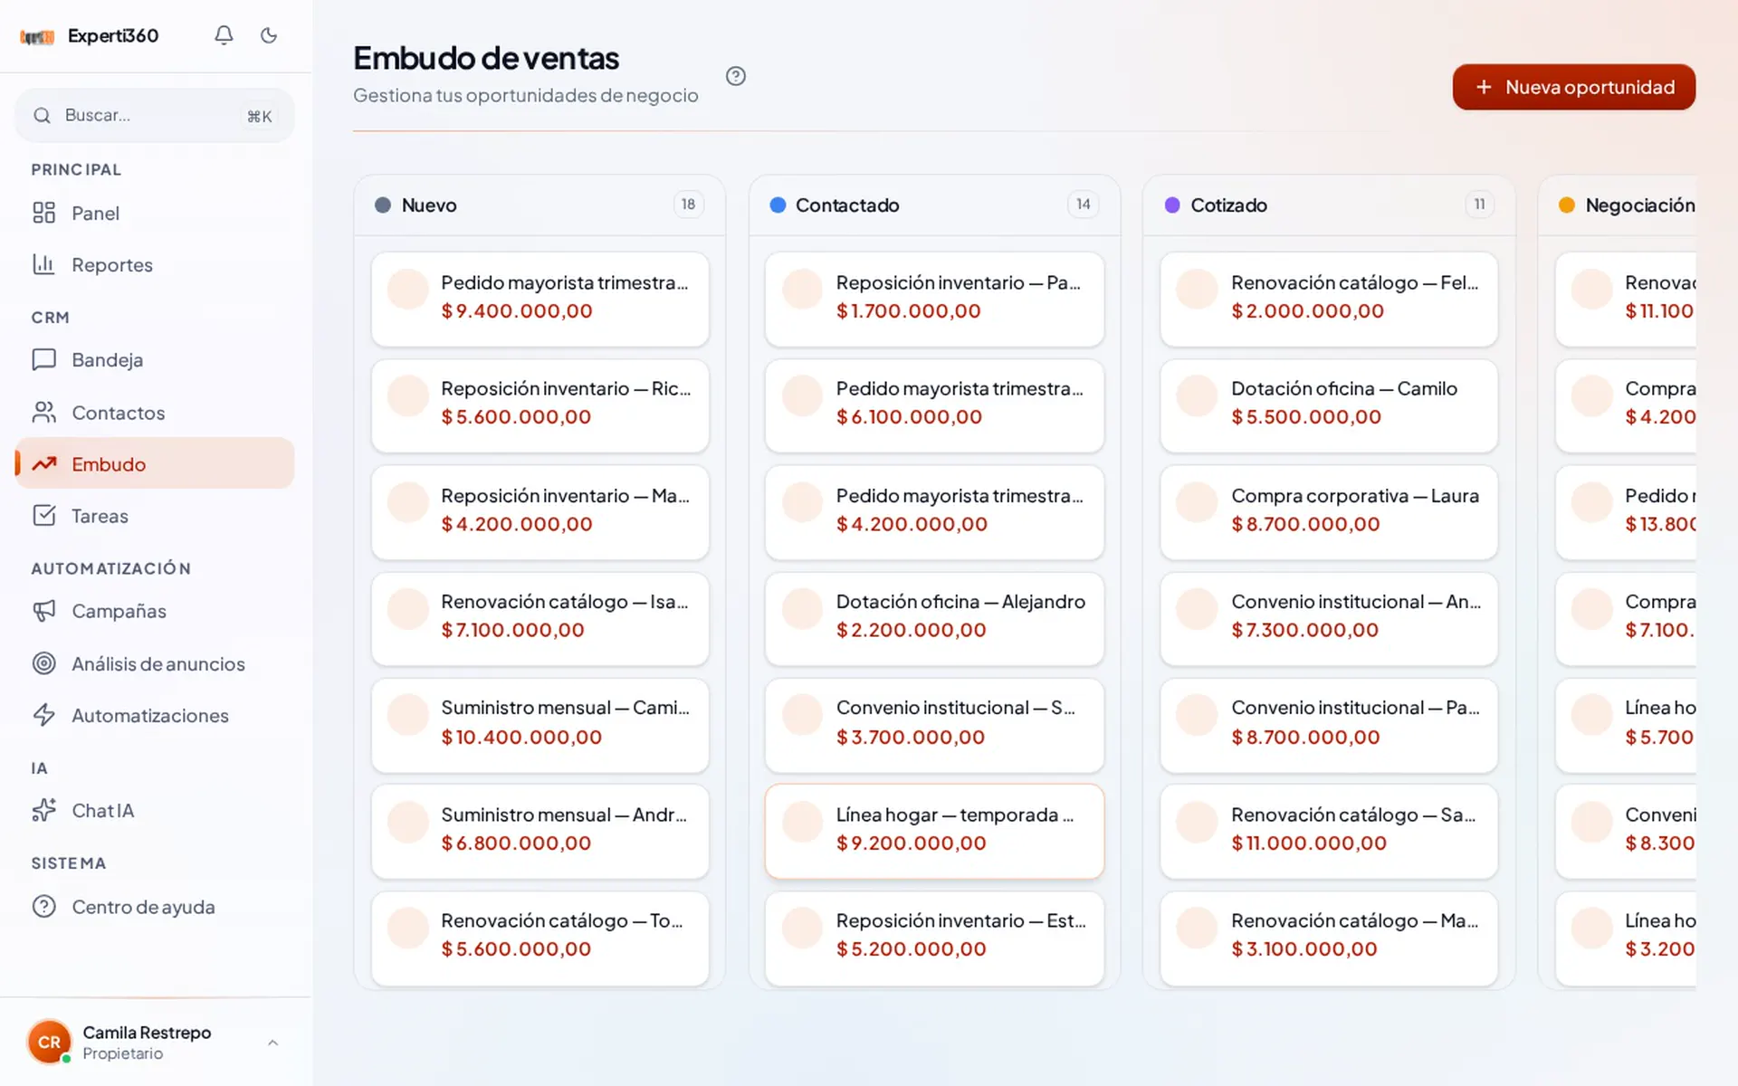This screenshot has width=1738, height=1086.
Task: Toggle dark mode with the moon icon
Action: (269, 35)
